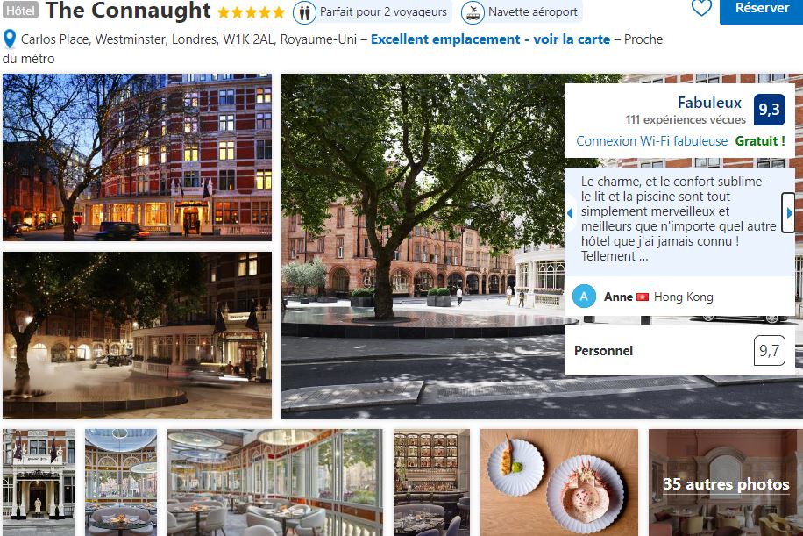The width and height of the screenshot is (803, 536).
Task: Click the two travelers icon badge
Action: [304, 12]
